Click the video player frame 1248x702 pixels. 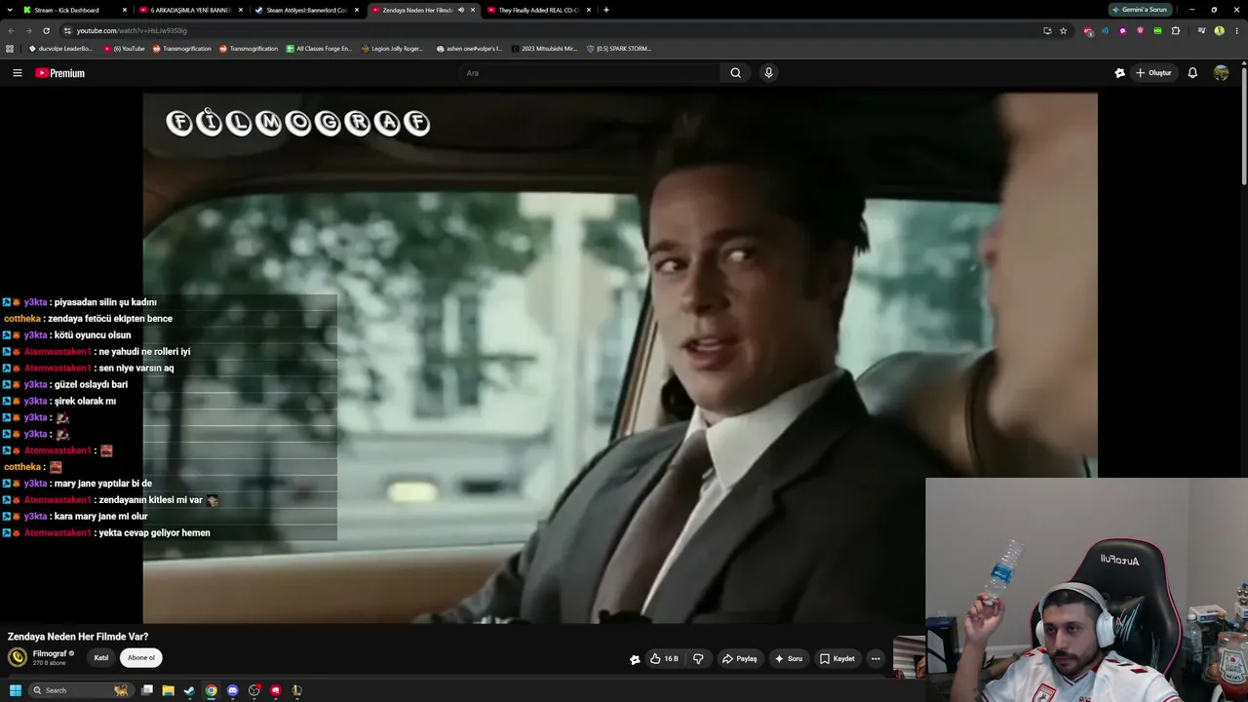coord(620,358)
